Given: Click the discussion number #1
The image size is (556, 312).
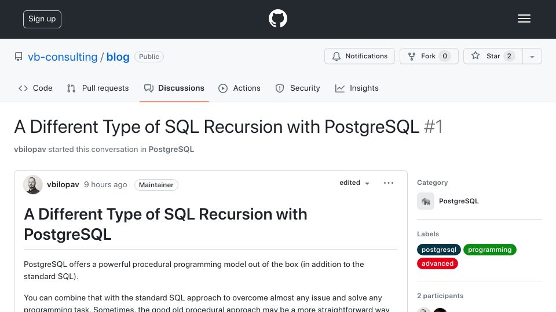Looking at the screenshot, I should click(x=433, y=127).
